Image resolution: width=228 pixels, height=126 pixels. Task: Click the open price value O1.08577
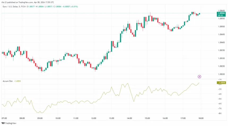[31, 7]
